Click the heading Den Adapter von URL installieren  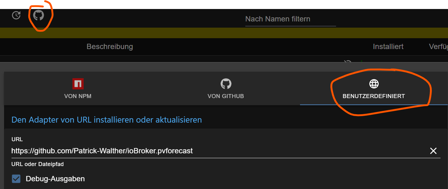pos(107,119)
